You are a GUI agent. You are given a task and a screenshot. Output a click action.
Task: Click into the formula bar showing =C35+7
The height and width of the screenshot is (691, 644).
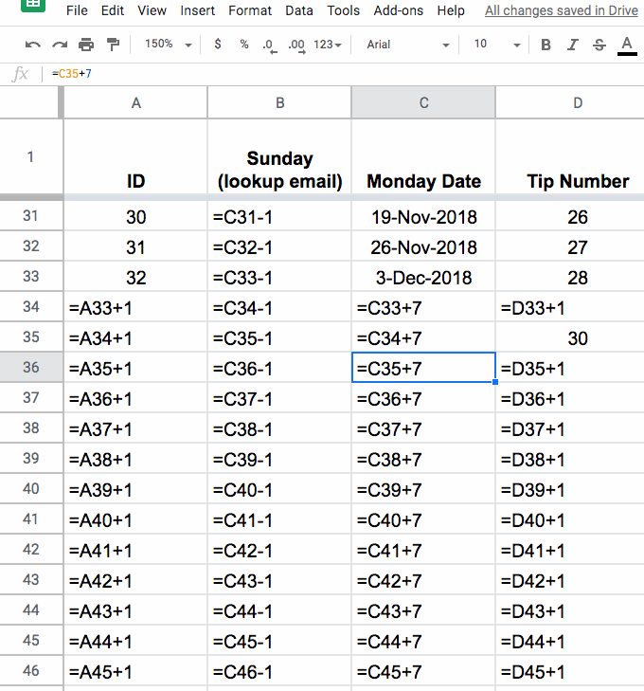[x=346, y=74]
